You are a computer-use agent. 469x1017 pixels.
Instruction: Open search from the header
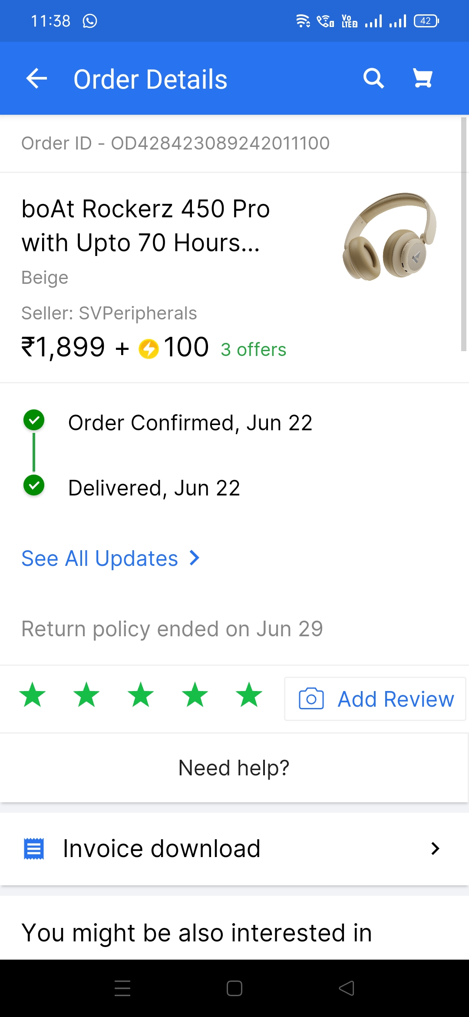click(373, 79)
